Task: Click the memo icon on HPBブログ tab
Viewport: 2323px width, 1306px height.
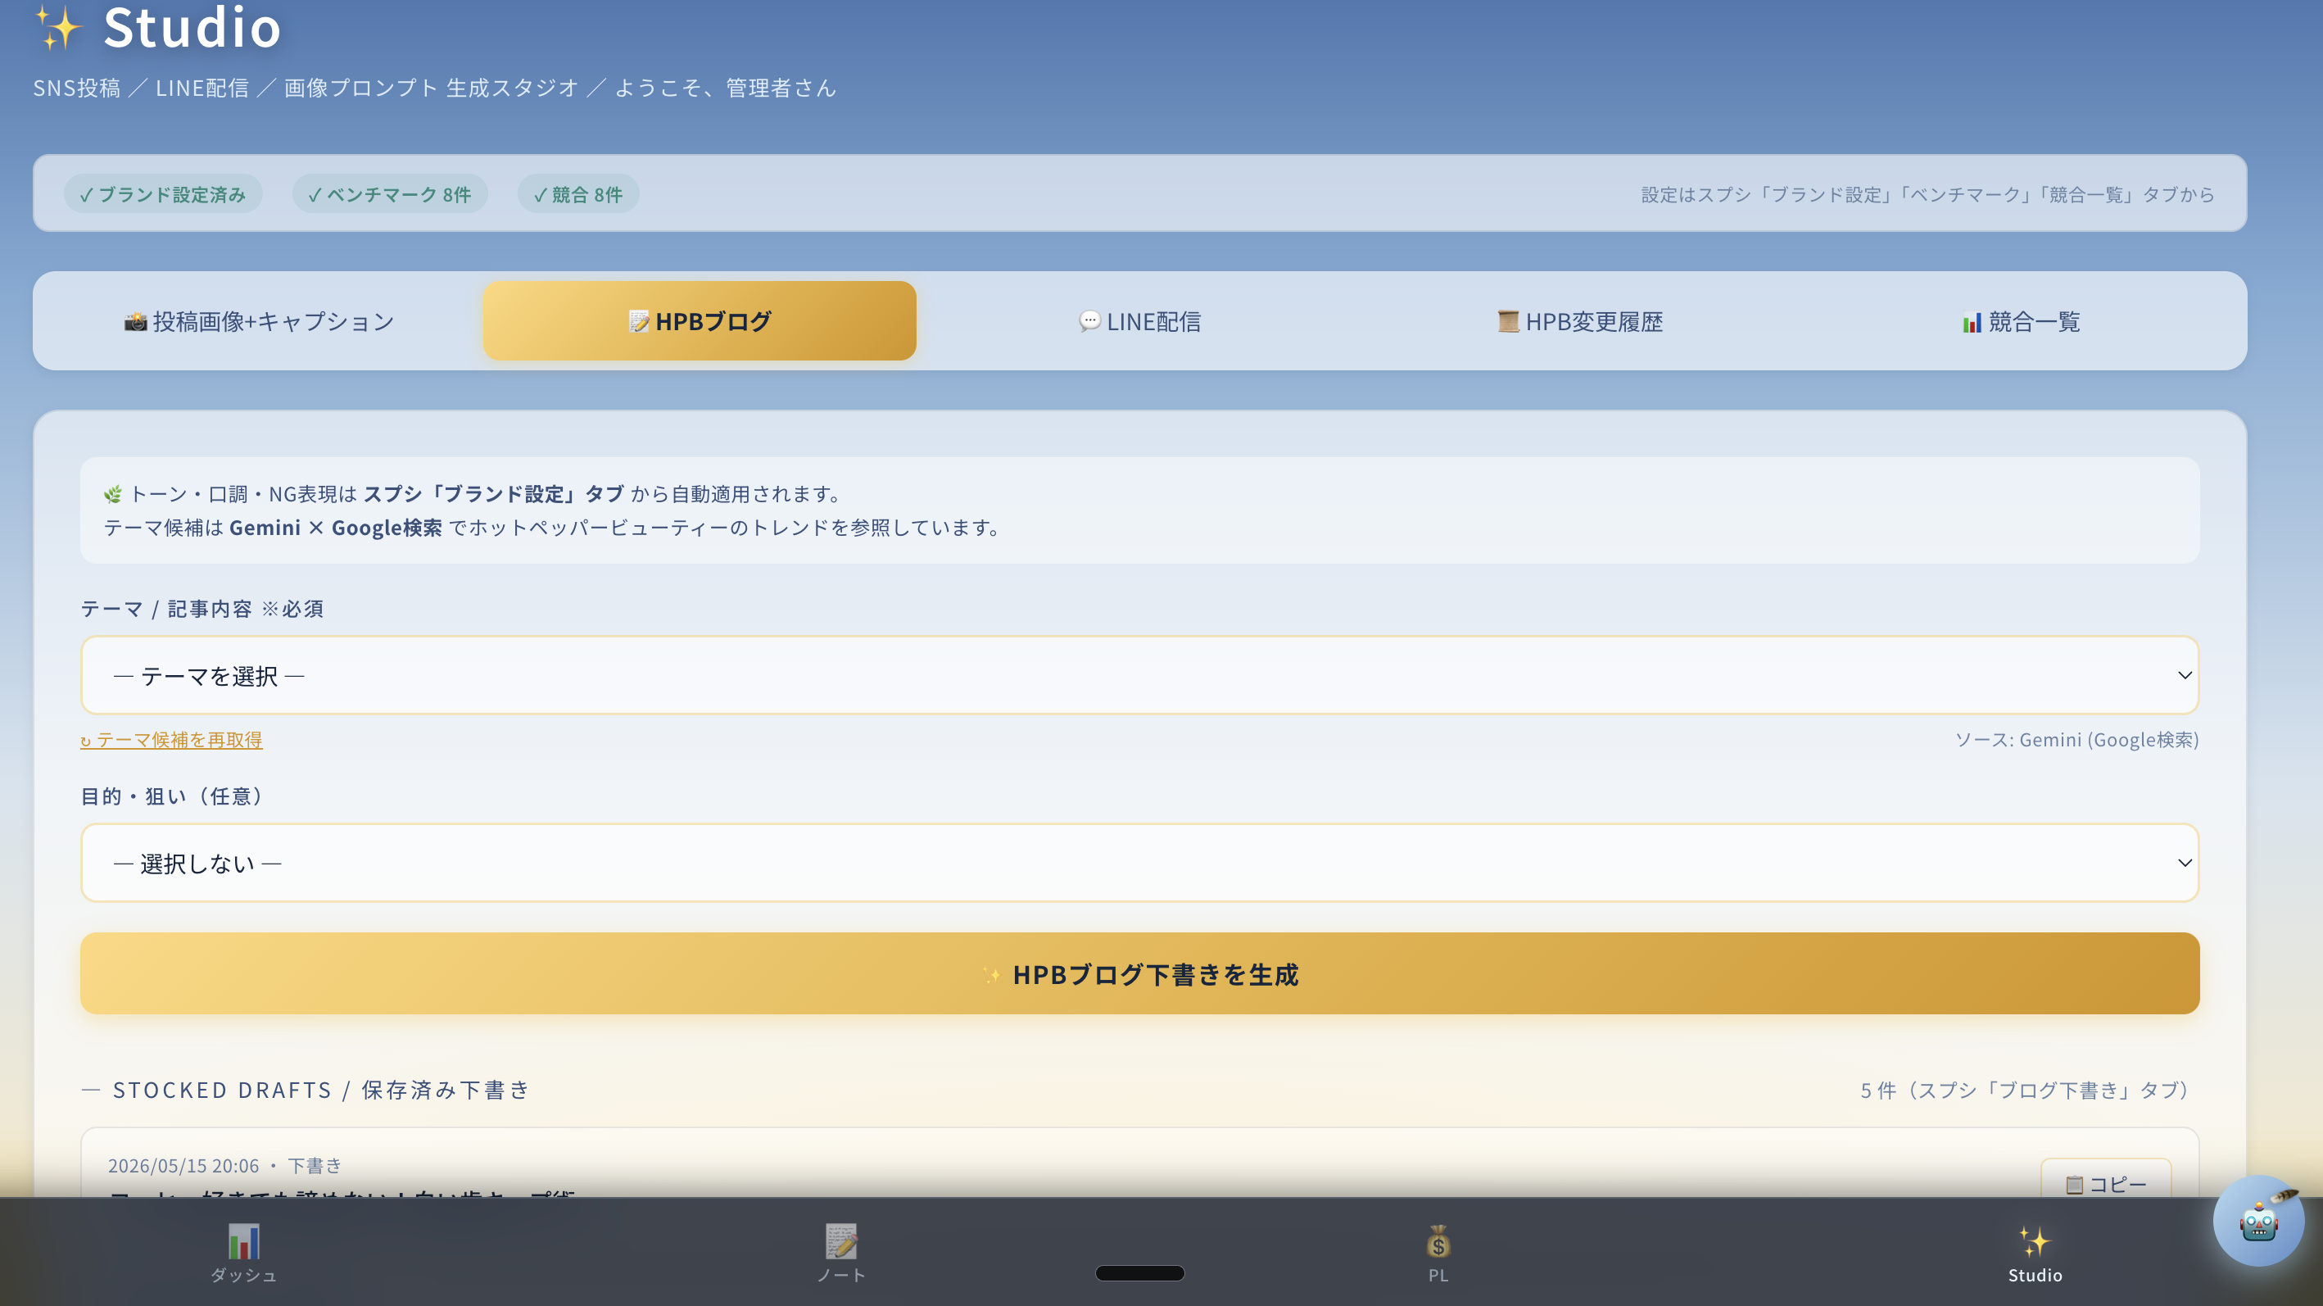Action: [638, 322]
